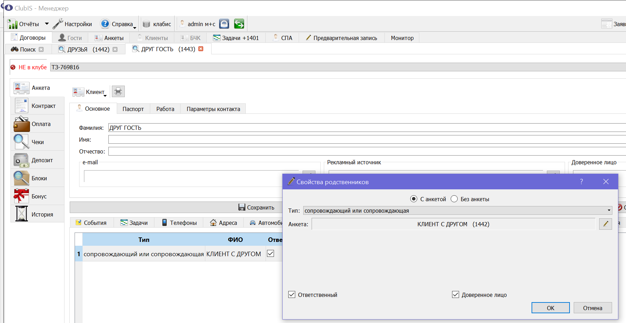Viewport: 626px width, 323px height.
Task: Open the История hourglass section
Action: (x=38, y=214)
